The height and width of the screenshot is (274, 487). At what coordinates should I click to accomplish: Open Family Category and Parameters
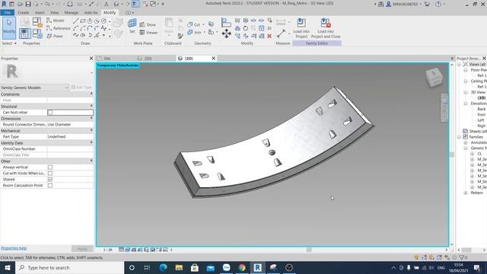(x=37, y=22)
